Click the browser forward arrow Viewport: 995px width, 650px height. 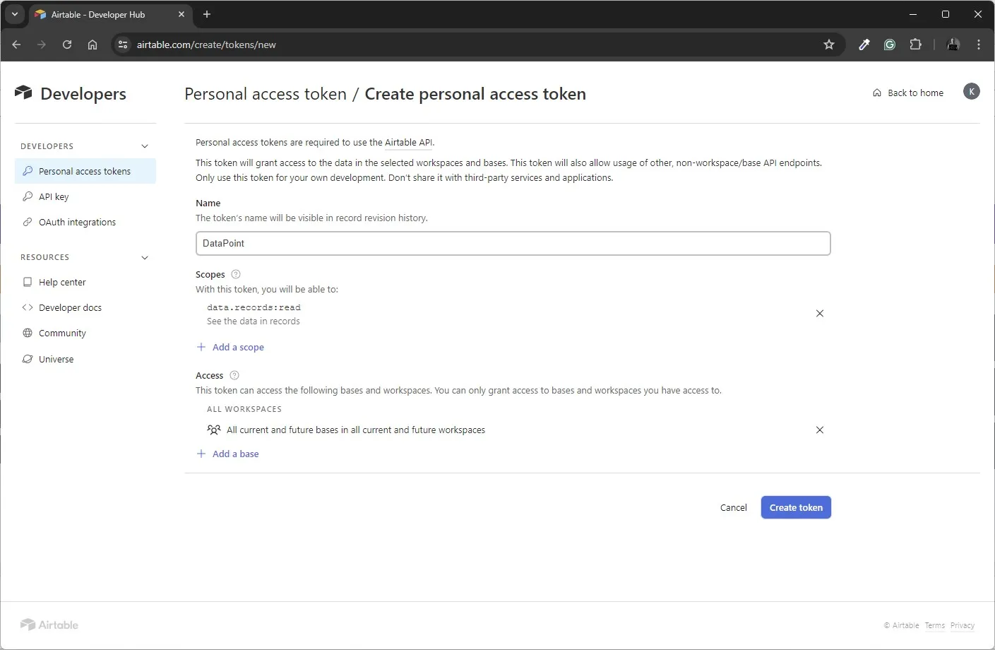42,45
